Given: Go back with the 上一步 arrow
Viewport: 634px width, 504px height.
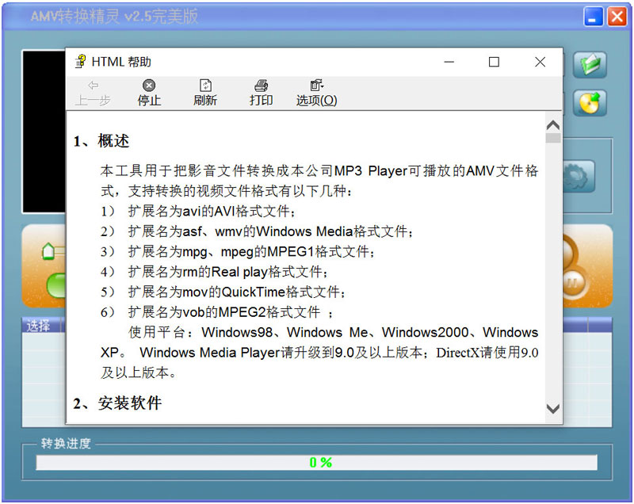Looking at the screenshot, I should tap(93, 93).
